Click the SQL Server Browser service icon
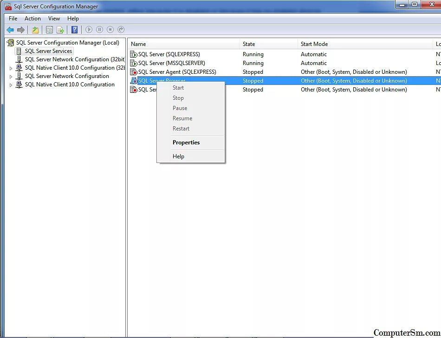The image size is (441, 338). (134, 81)
